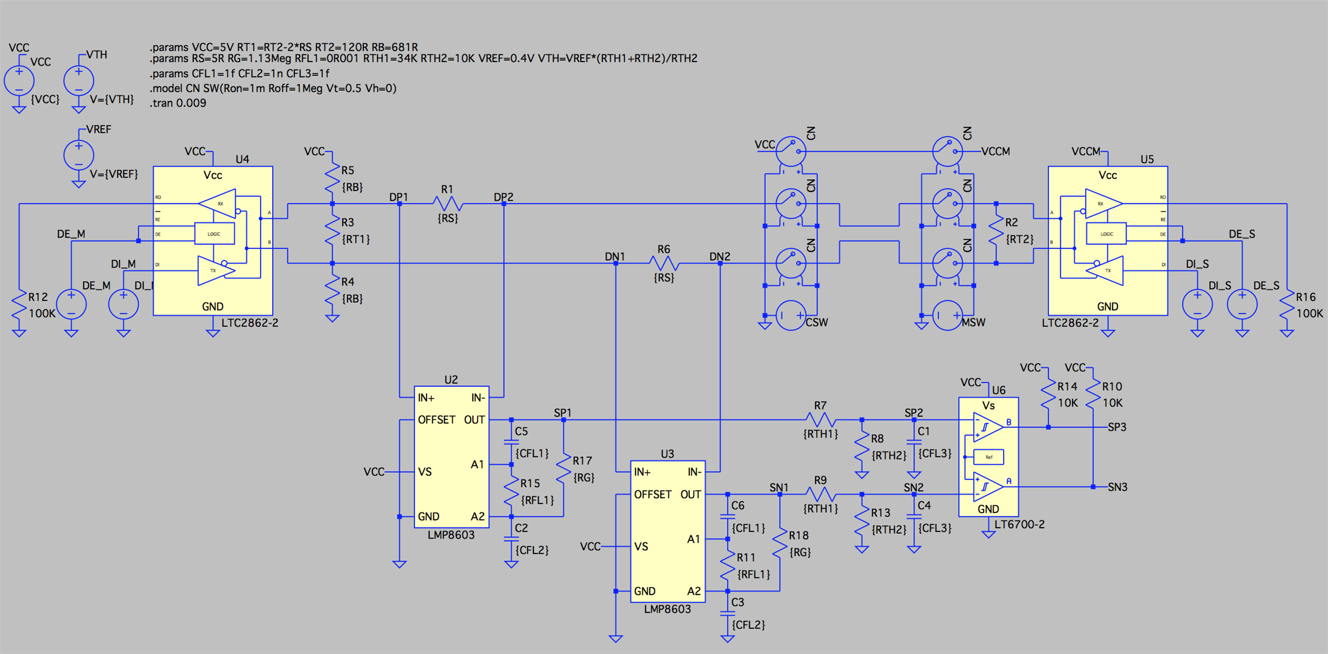Select resistor R18 gain resistor
Viewport: 1328px width, 654px height.
(780, 543)
